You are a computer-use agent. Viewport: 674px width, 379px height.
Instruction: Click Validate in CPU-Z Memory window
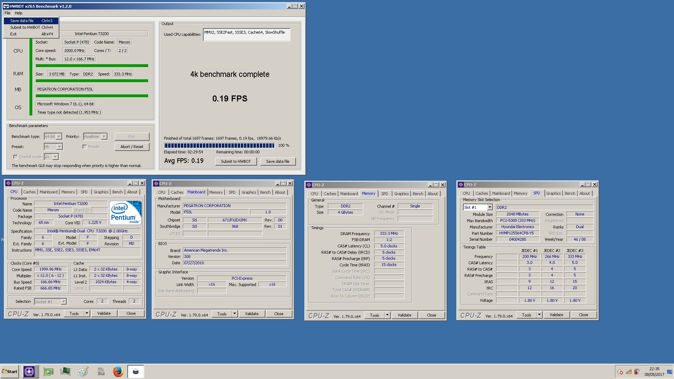point(404,315)
